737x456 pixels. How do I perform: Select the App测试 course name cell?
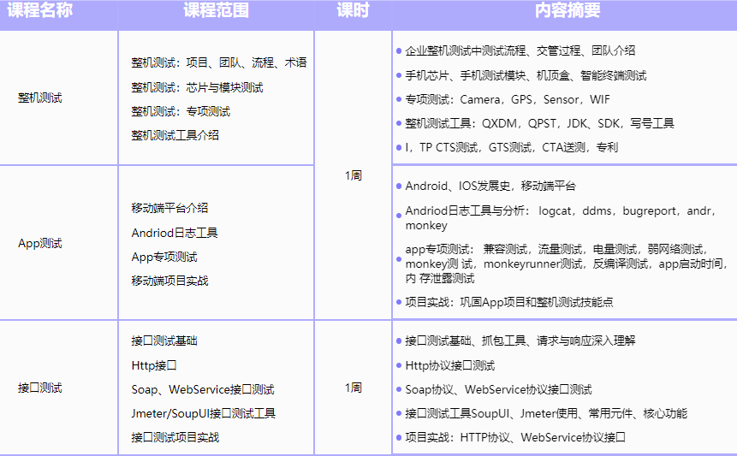40,243
